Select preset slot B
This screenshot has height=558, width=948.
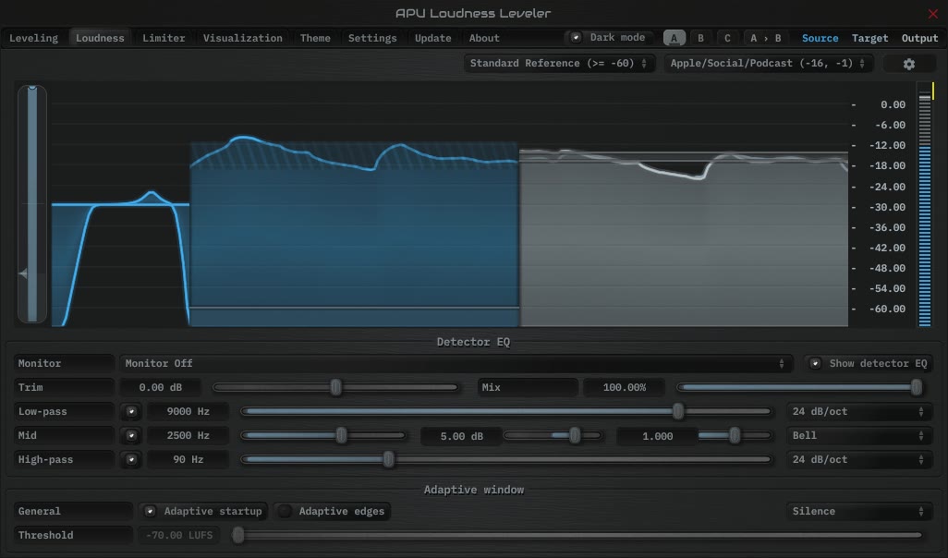pos(700,38)
